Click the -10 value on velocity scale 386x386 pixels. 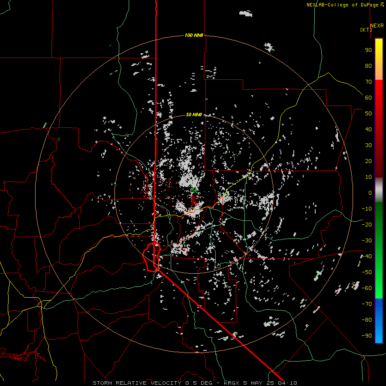[x=367, y=209]
